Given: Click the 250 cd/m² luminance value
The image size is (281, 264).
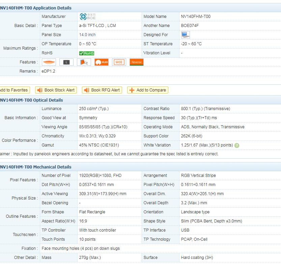Looking at the screenshot, I should 94,109.
